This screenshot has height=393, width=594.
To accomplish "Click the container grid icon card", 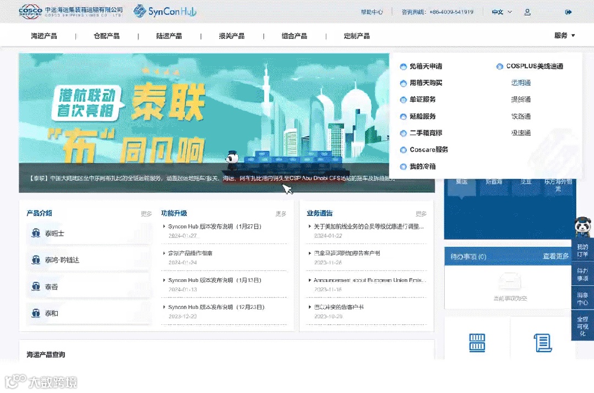I will (477, 342).
